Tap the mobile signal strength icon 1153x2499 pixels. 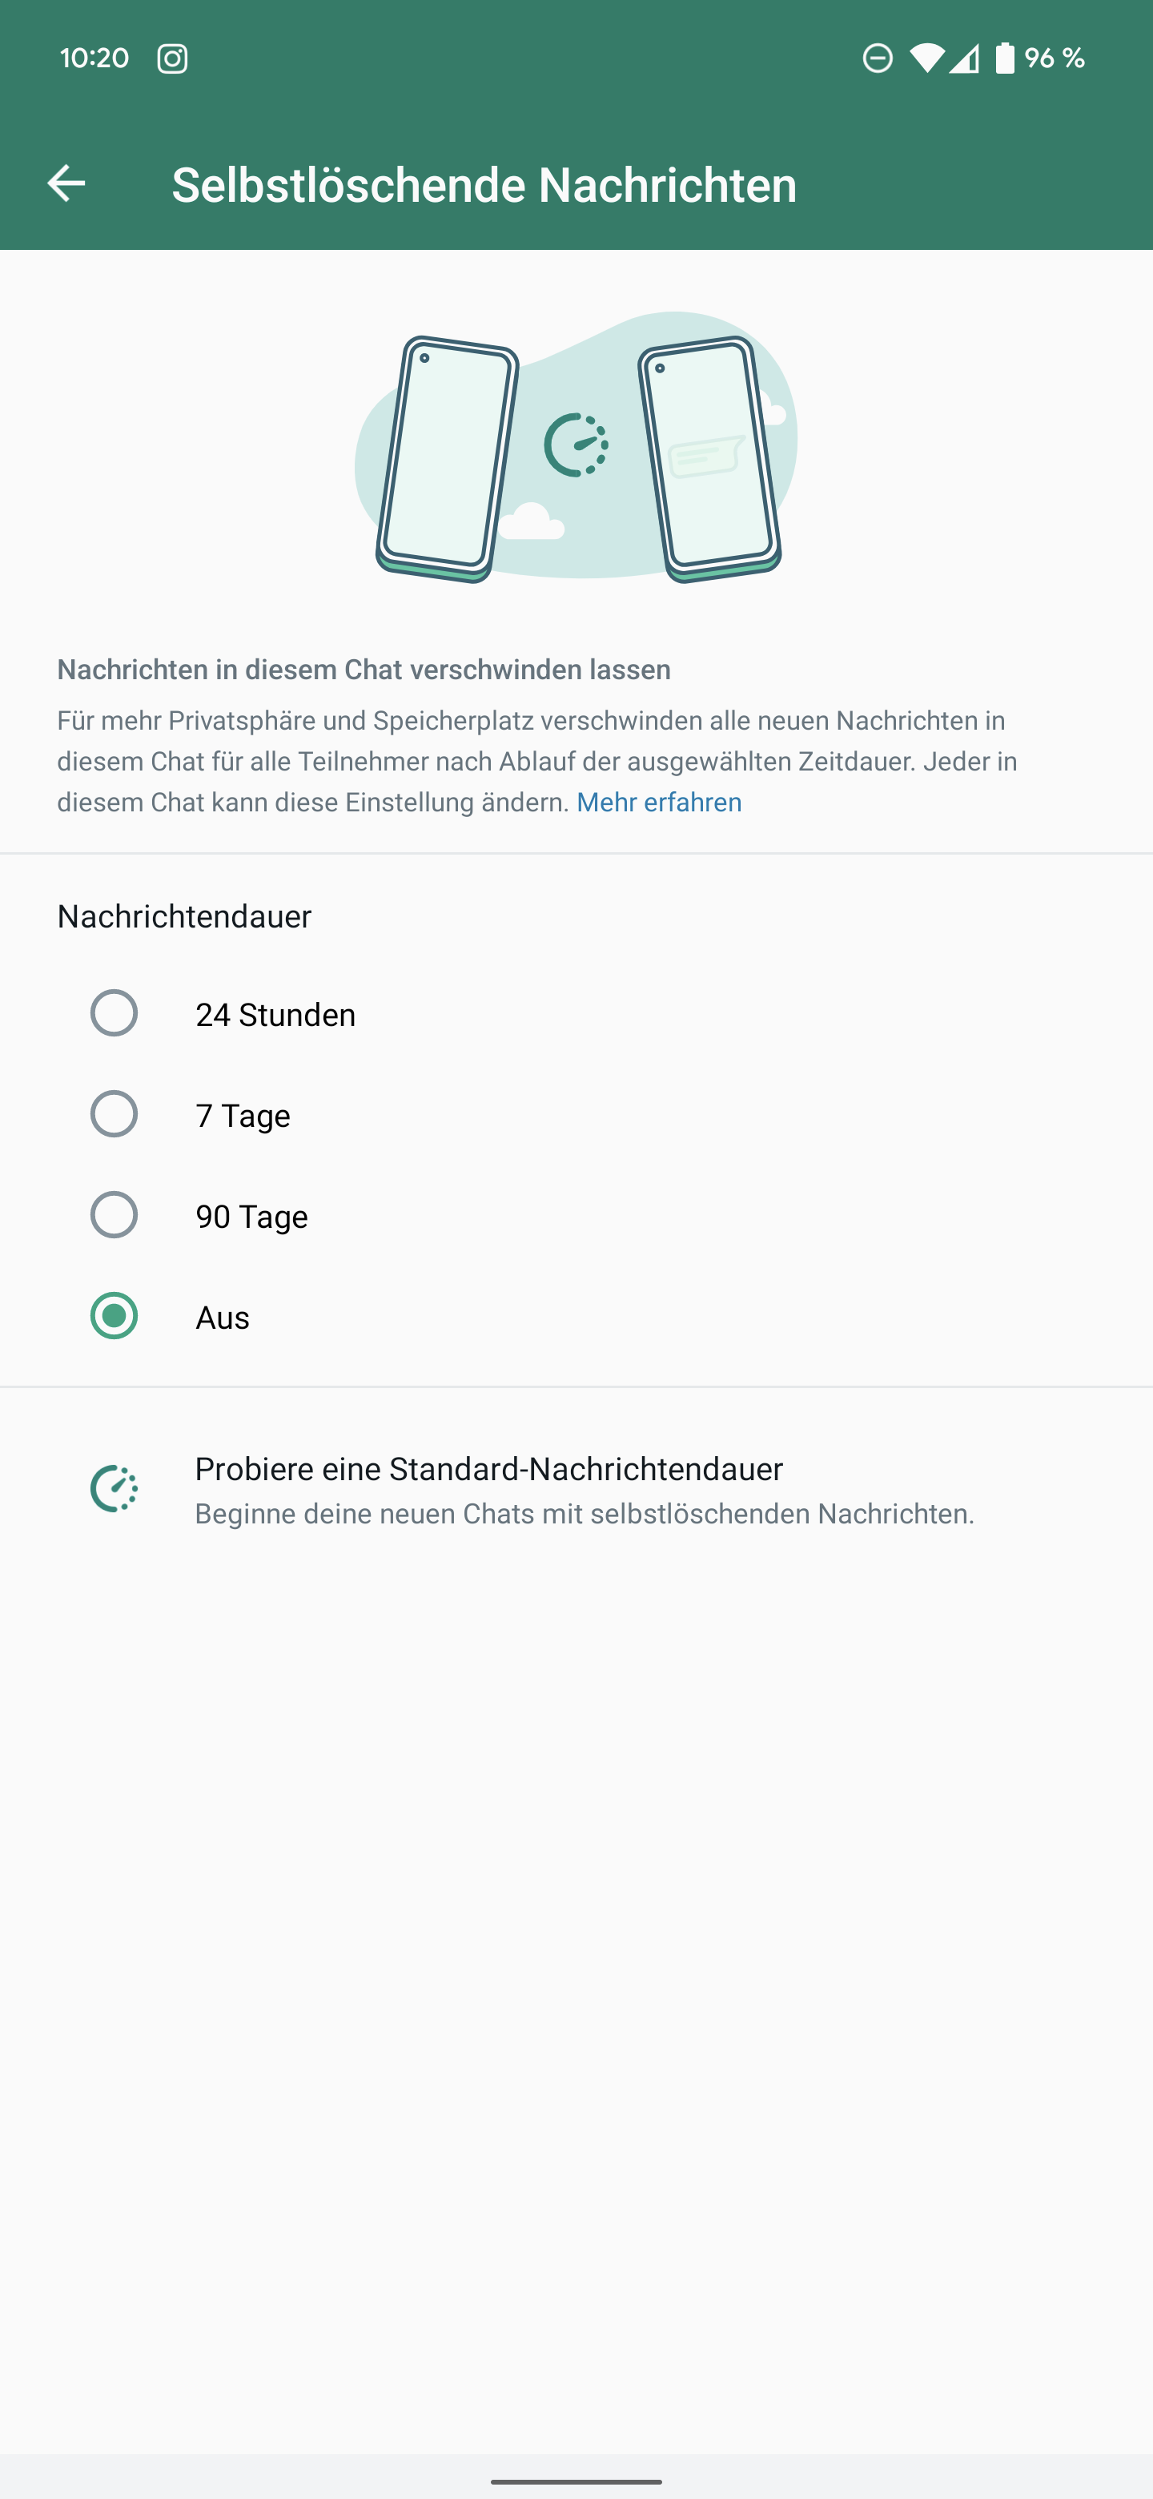(x=964, y=58)
